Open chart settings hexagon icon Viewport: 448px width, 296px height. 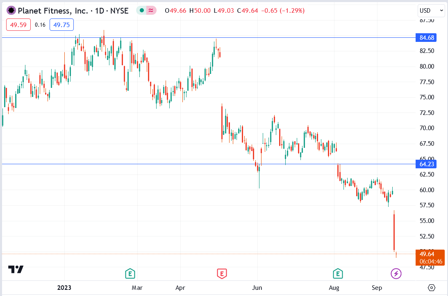(x=432, y=288)
